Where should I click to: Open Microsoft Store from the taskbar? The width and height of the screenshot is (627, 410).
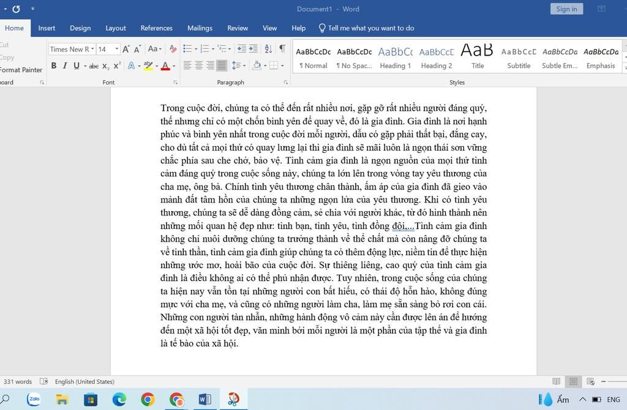click(x=91, y=399)
